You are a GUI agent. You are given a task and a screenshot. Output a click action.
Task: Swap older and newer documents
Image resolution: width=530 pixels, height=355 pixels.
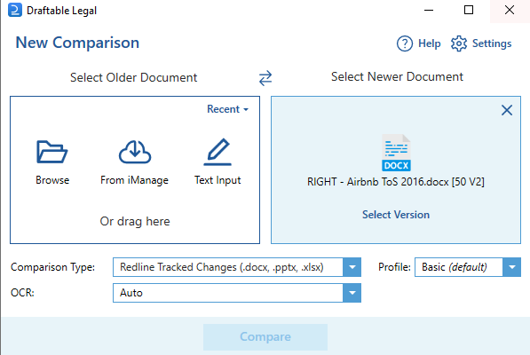265,78
